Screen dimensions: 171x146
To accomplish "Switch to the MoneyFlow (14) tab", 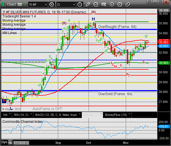I will 115,115.
